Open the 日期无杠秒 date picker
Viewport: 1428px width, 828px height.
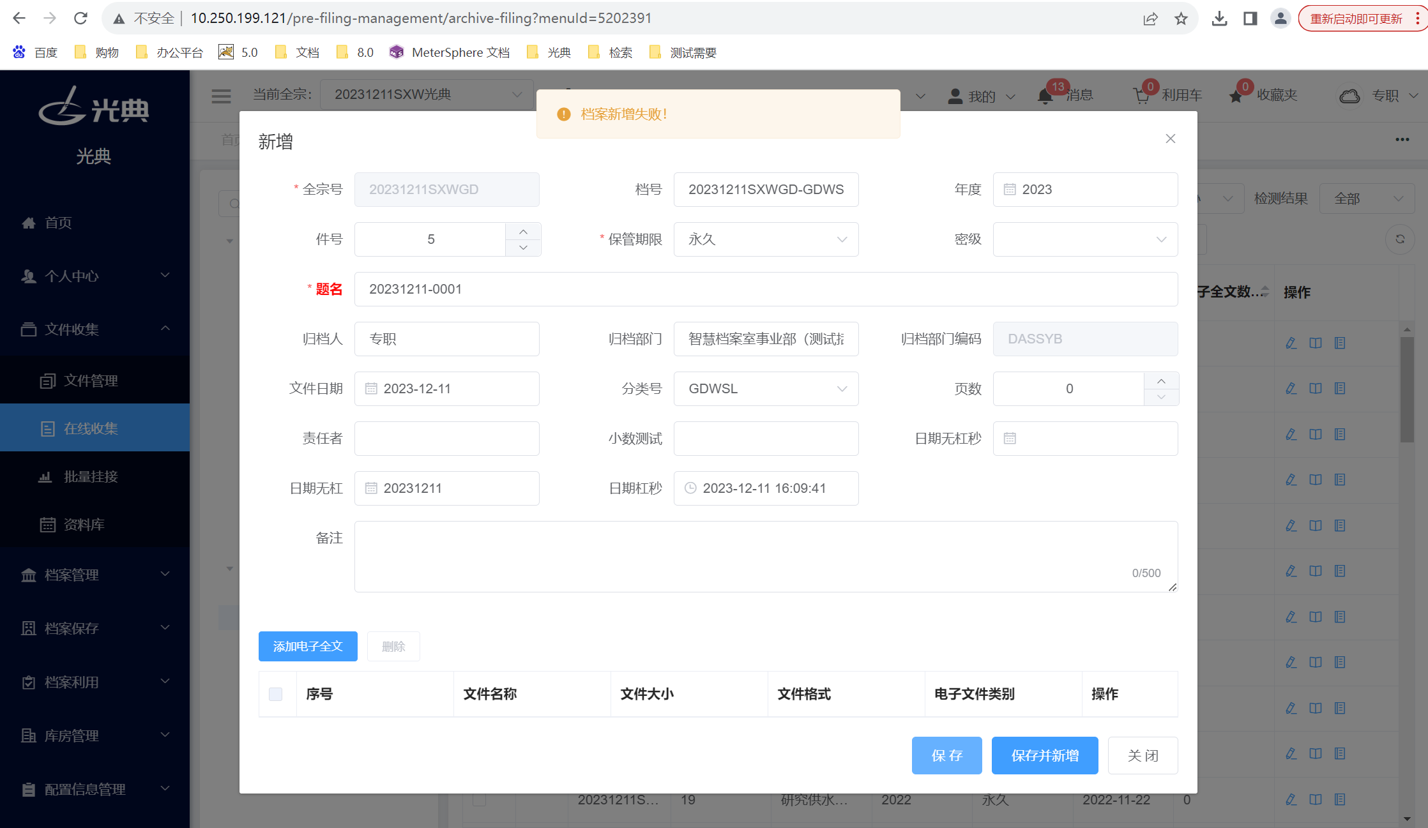tap(1085, 439)
